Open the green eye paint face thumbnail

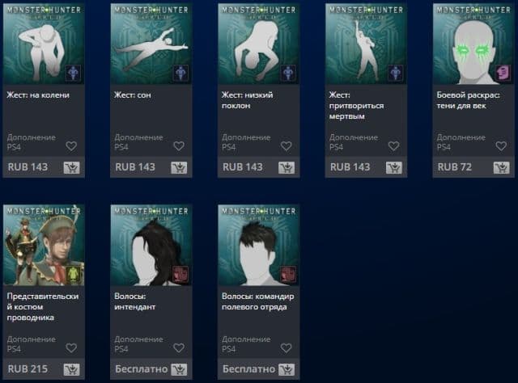click(x=473, y=44)
